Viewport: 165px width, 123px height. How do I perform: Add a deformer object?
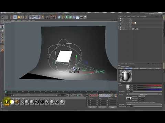pos(74,17)
